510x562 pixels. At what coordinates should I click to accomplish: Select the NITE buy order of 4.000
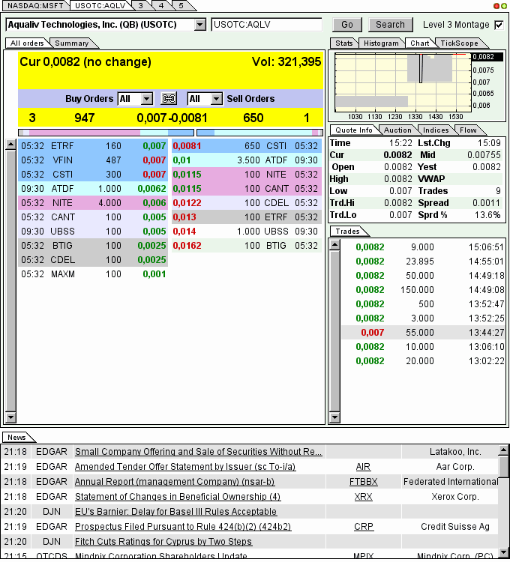[x=93, y=203]
